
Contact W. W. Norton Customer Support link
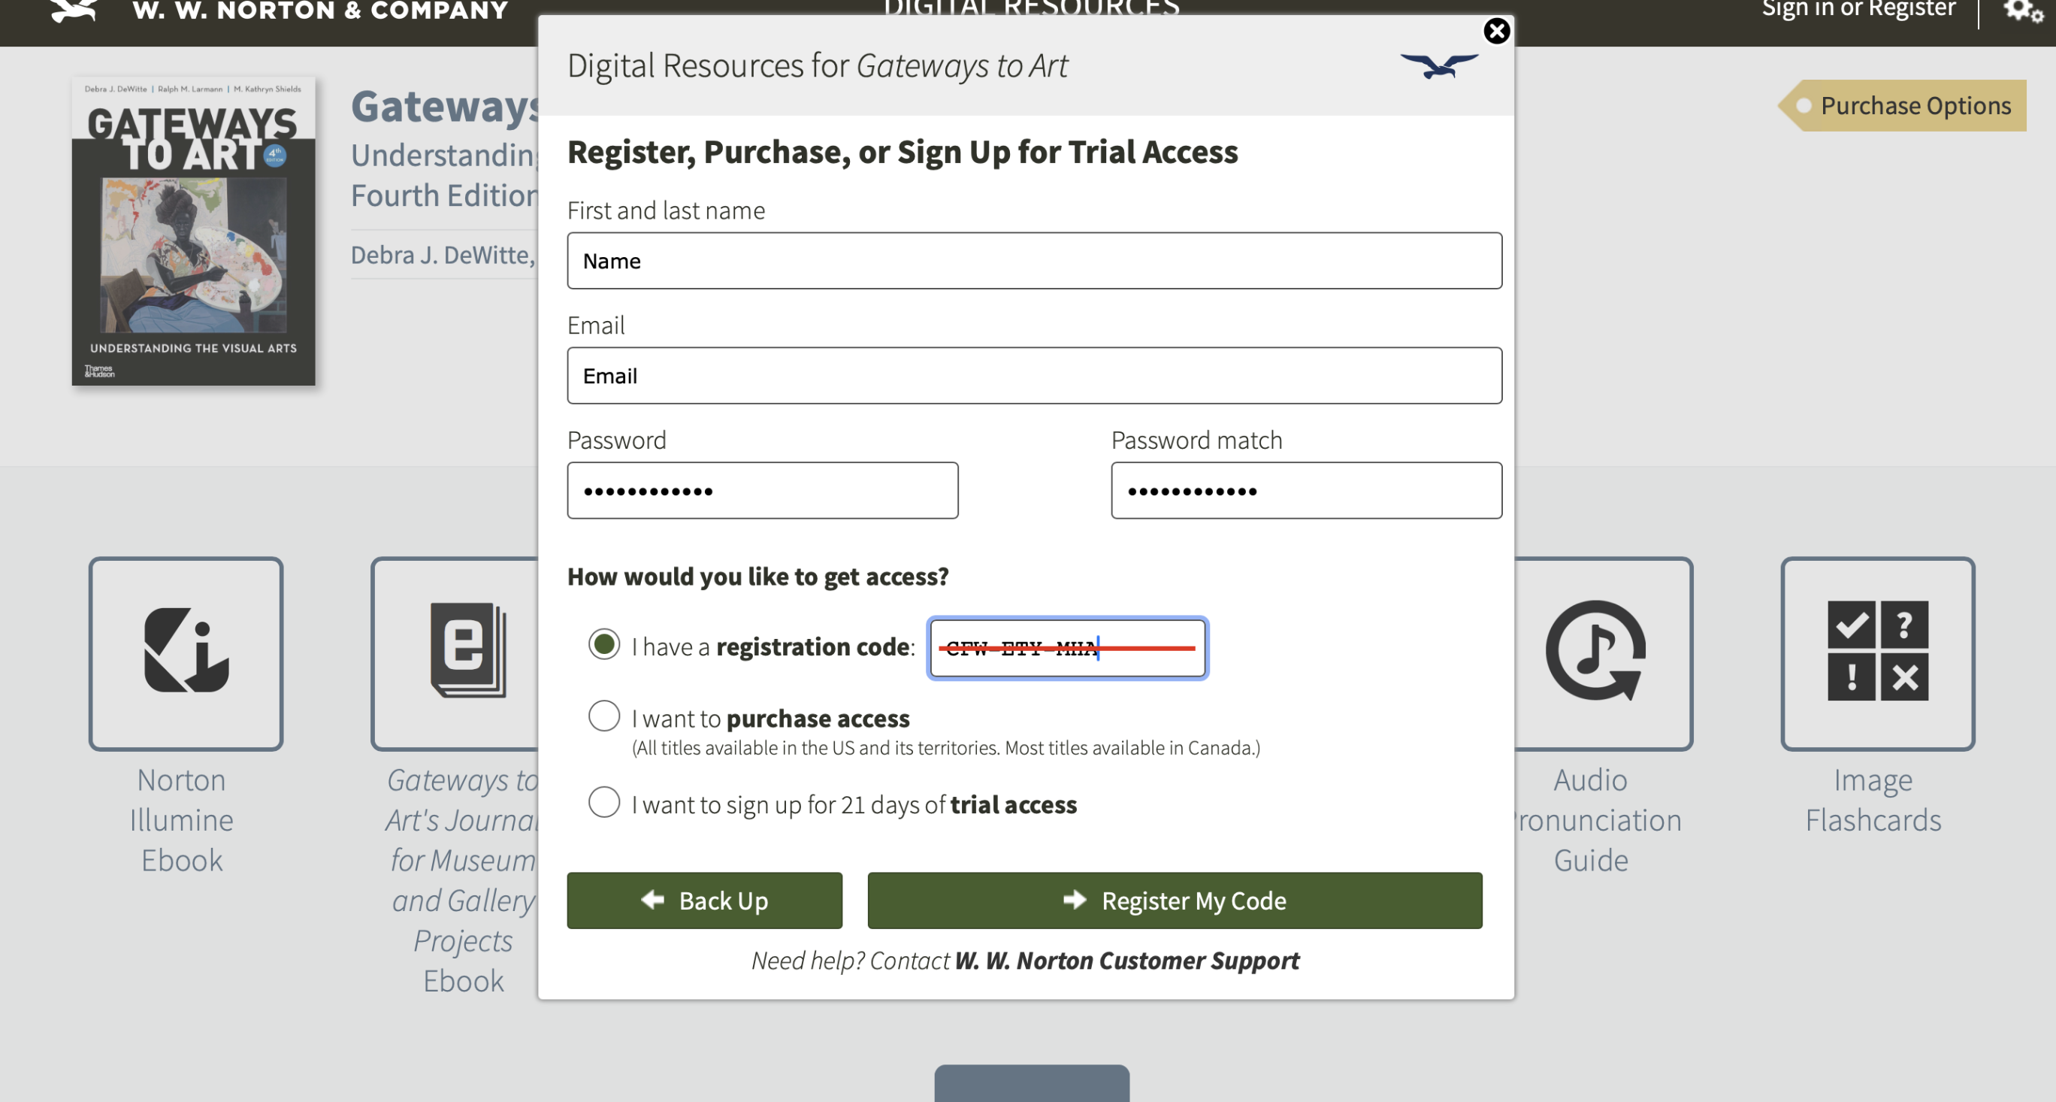point(1126,961)
